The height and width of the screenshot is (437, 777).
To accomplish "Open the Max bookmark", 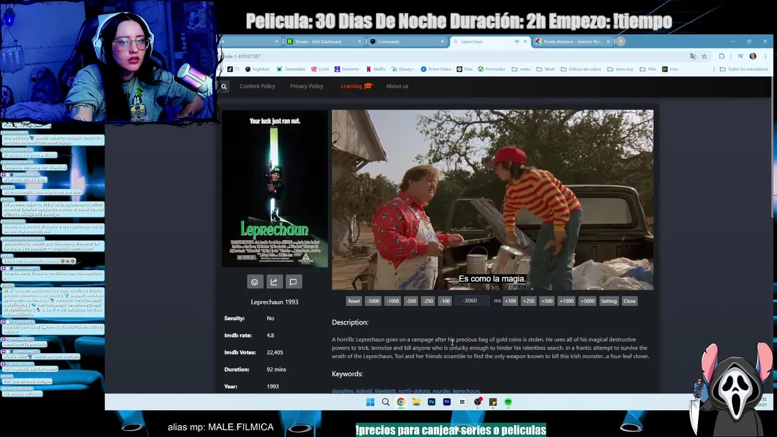I will click(464, 69).
